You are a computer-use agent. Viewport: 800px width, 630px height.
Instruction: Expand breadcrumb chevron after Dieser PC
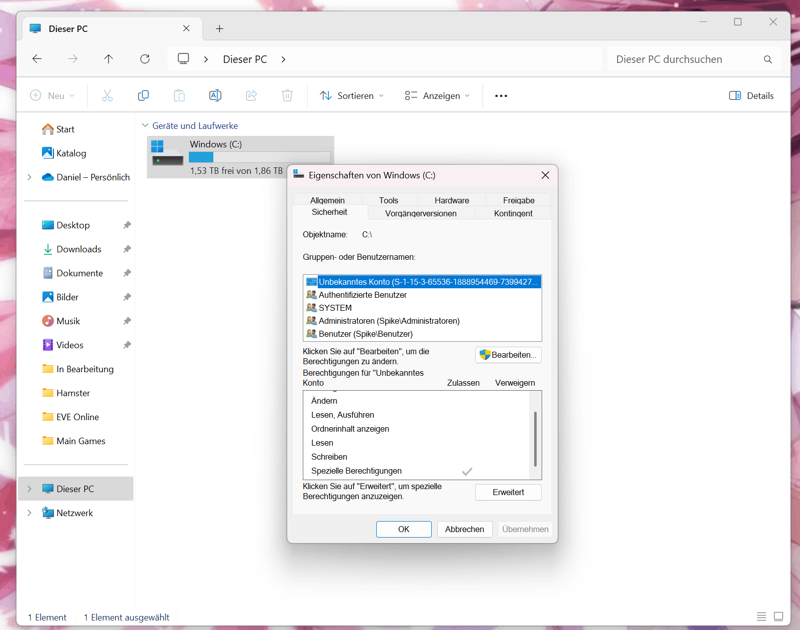pos(283,59)
